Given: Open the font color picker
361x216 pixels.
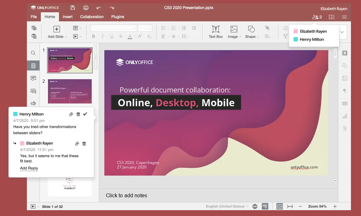Looking at the screenshot, I should (130, 36).
